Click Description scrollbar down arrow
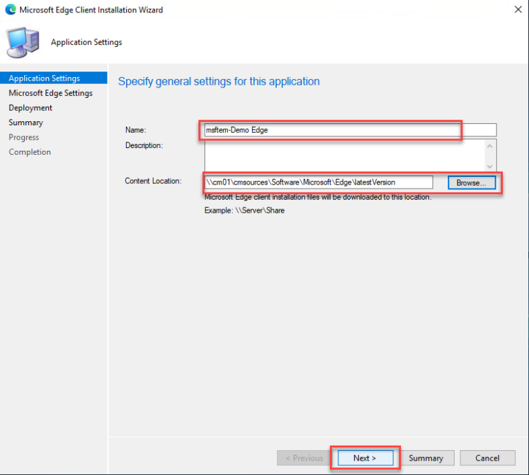This screenshot has width=529, height=475. [490, 166]
